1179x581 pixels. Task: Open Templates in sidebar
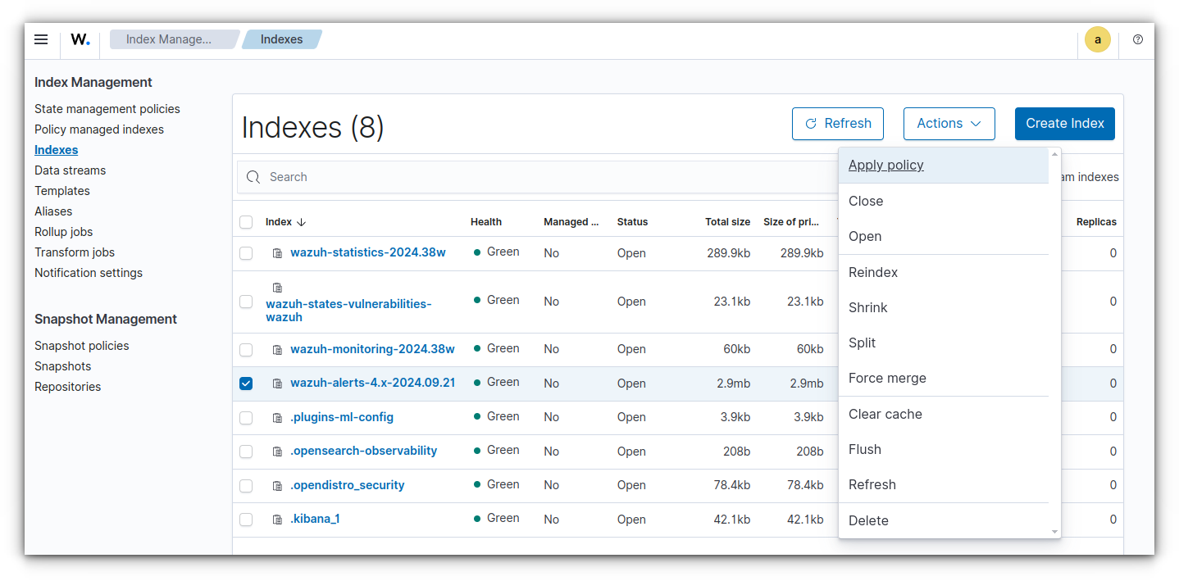[x=62, y=191]
